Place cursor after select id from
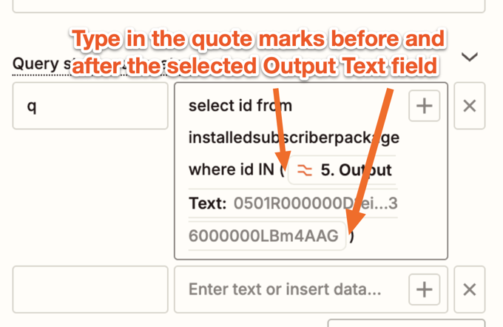This screenshot has width=503, height=327. (x=293, y=106)
